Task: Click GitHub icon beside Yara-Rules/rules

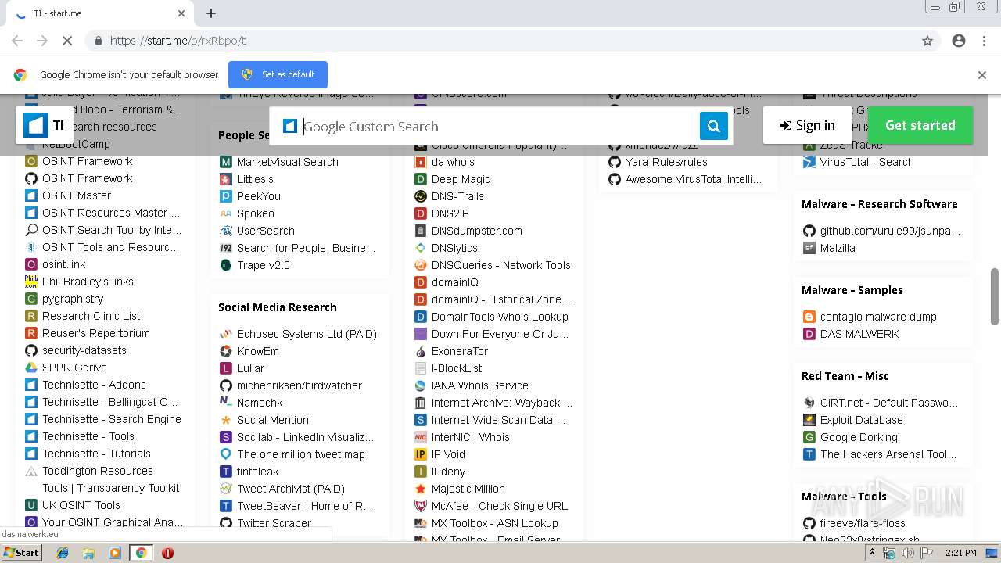Action: 614,162
